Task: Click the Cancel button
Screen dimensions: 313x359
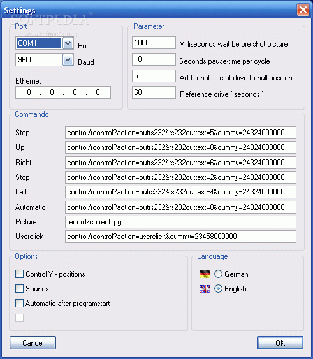Action: 33,343
